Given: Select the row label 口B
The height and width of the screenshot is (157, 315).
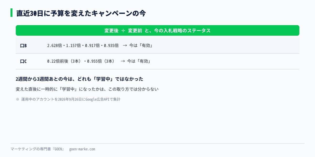Looking at the screenshot, I should point(23,46).
